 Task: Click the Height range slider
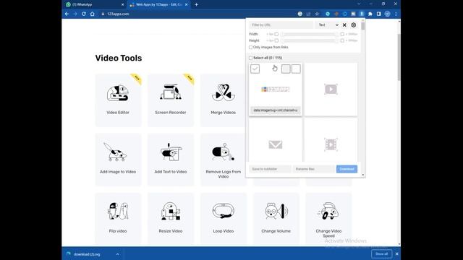[309, 40]
